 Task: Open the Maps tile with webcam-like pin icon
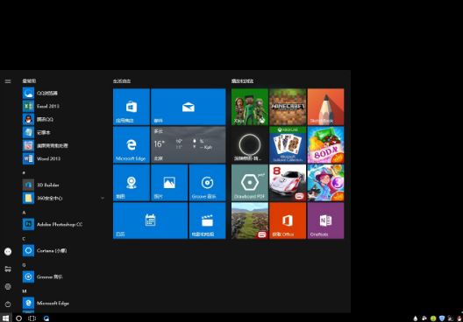click(132, 183)
